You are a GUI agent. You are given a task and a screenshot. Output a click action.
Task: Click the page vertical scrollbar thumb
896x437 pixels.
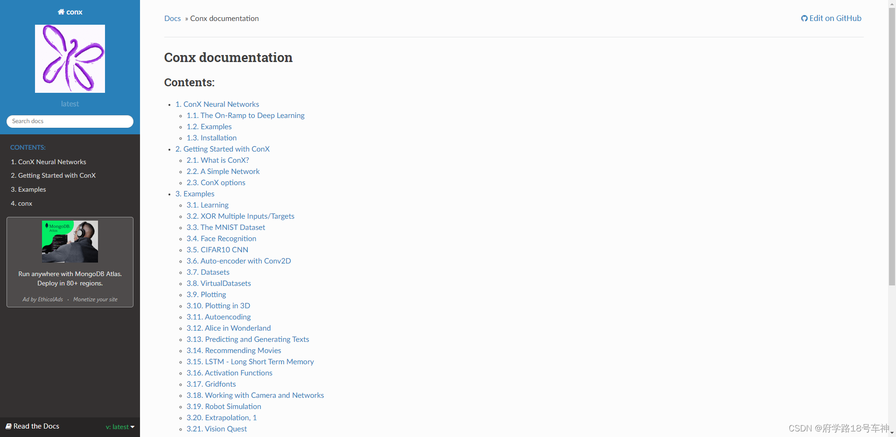click(892, 146)
